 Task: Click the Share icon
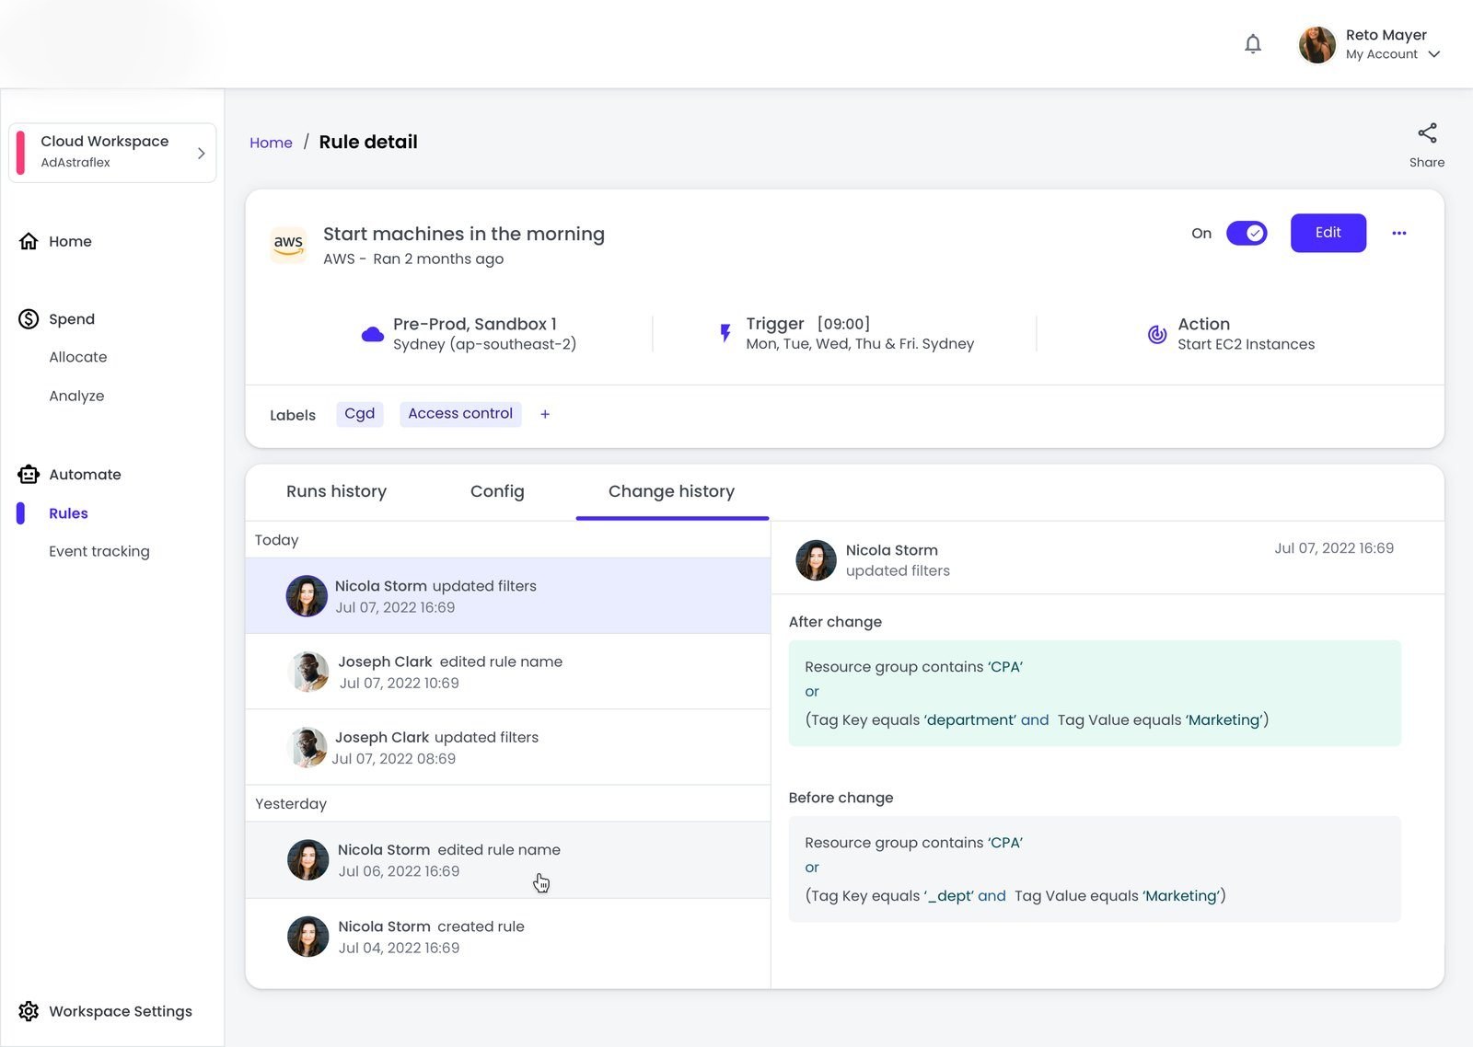pyautogui.click(x=1427, y=132)
